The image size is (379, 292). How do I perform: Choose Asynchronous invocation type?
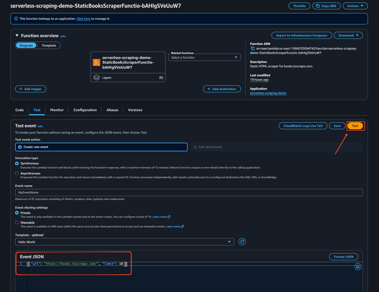coord(17,173)
